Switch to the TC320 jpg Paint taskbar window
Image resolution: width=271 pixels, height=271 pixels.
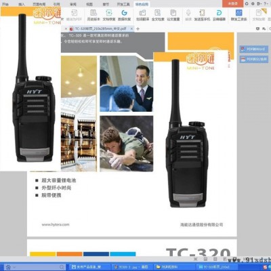(x=133, y=267)
